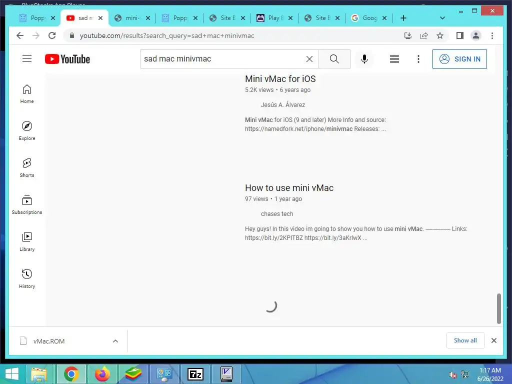Viewport: 512px width, 384px height.
Task: Go to the YouTube logo home link
Action: [67, 59]
